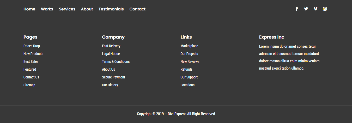The image size is (352, 123).
Task: Open the Legal Notice link
Action: click(x=111, y=54)
